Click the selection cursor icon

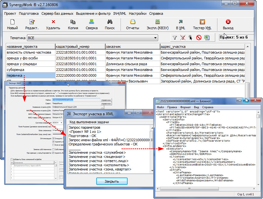(191, 38)
